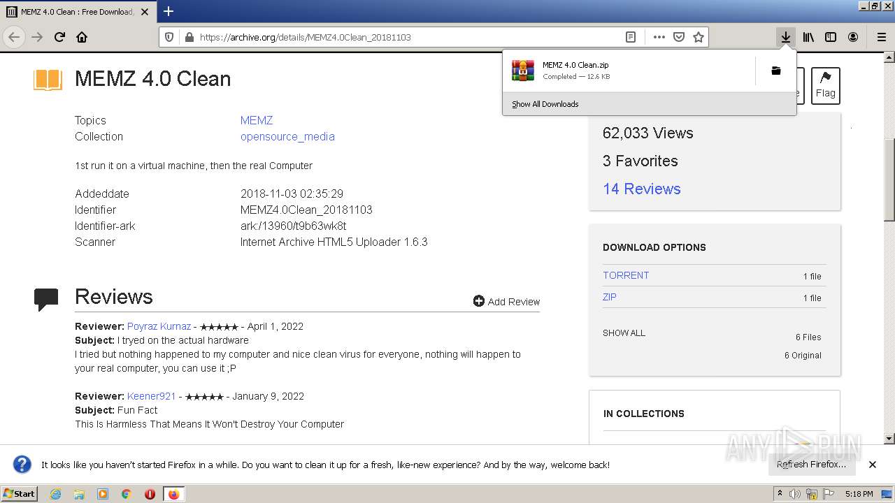Open the volume control in tray
This screenshot has height=503, width=895.
point(795,494)
